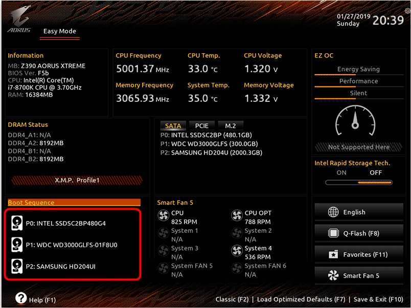
Task: Click the 3065.93 MHz memory frequency value
Action: 143,98
